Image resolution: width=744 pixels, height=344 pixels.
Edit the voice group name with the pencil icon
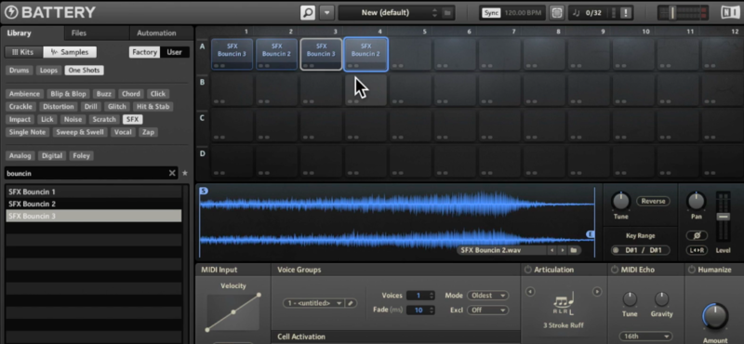pyautogui.click(x=352, y=303)
